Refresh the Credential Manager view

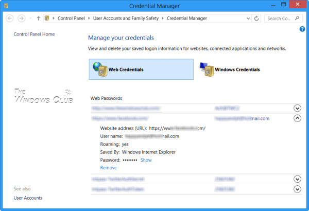pyautogui.click(x=256, y=19)
